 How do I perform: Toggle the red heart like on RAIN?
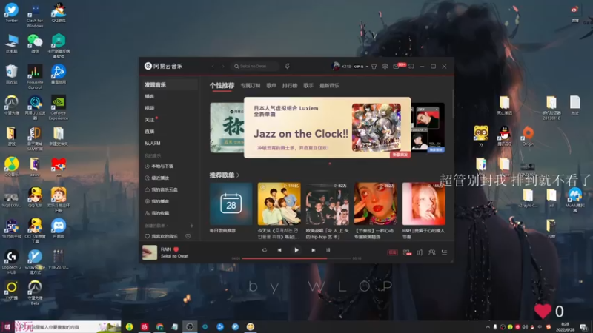click(176, 249)
